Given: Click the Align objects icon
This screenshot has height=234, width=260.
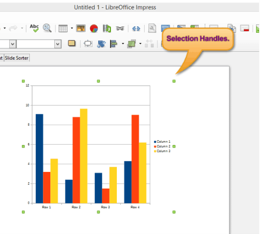Looking at the screenshot, I should (x=114, y=44).
